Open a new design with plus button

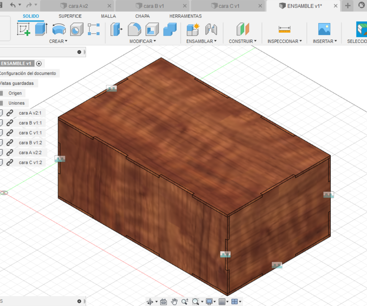348,6
